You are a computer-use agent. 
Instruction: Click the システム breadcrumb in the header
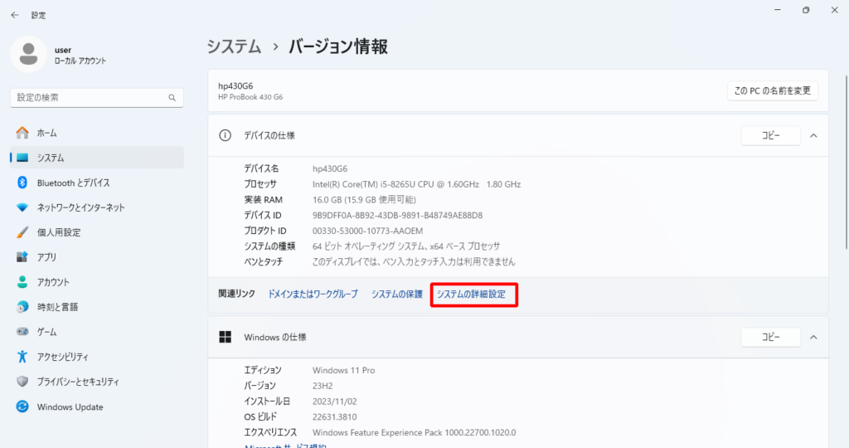(x=234, y=46)
